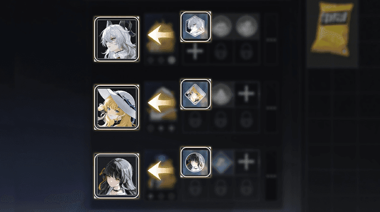Select the blonde character with white hat

(x=117, y=107)
